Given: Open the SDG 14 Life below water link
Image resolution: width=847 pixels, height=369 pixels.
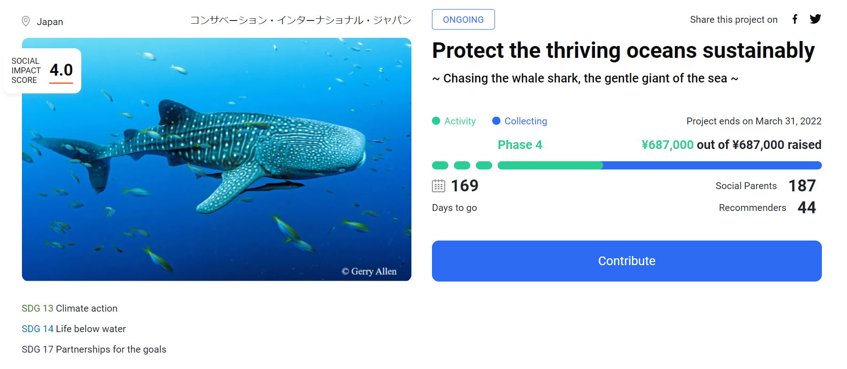Looking at the screenshot, I should click(x=74, y=329).
